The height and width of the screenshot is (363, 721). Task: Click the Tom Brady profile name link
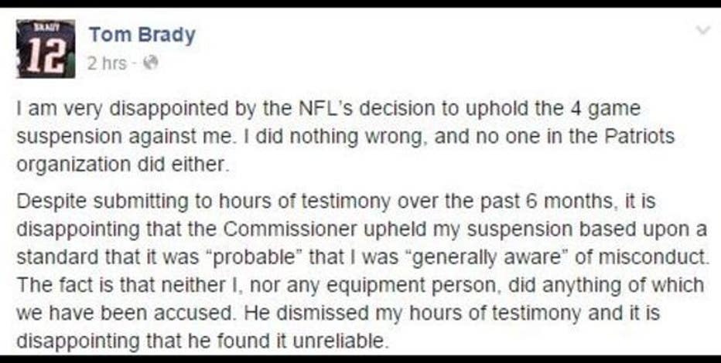[x=142, y=35]
